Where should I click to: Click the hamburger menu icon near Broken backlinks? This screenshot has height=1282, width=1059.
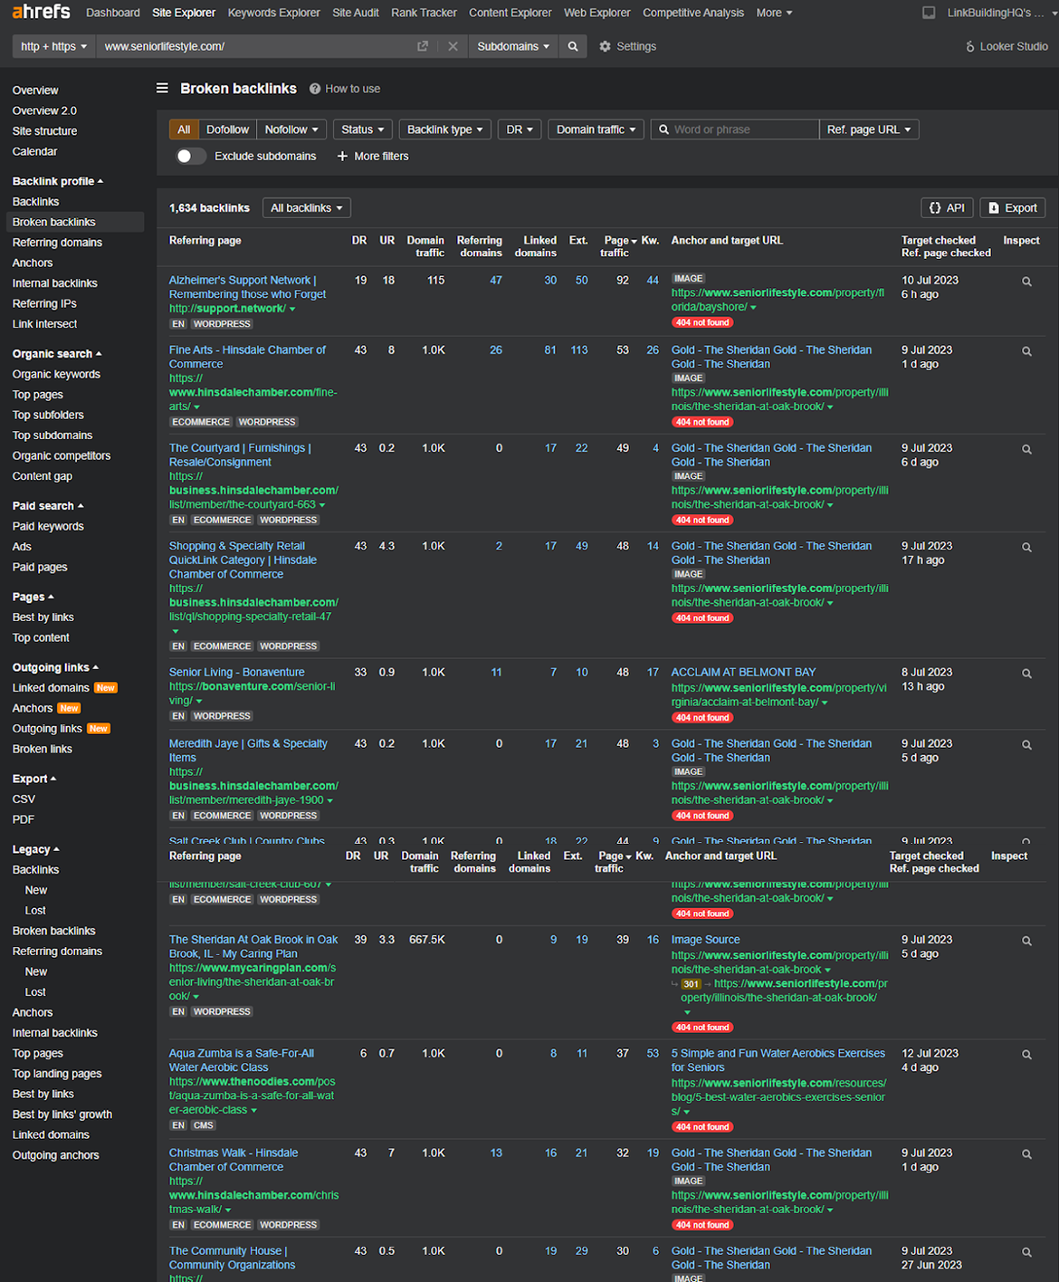coord(162,88)
